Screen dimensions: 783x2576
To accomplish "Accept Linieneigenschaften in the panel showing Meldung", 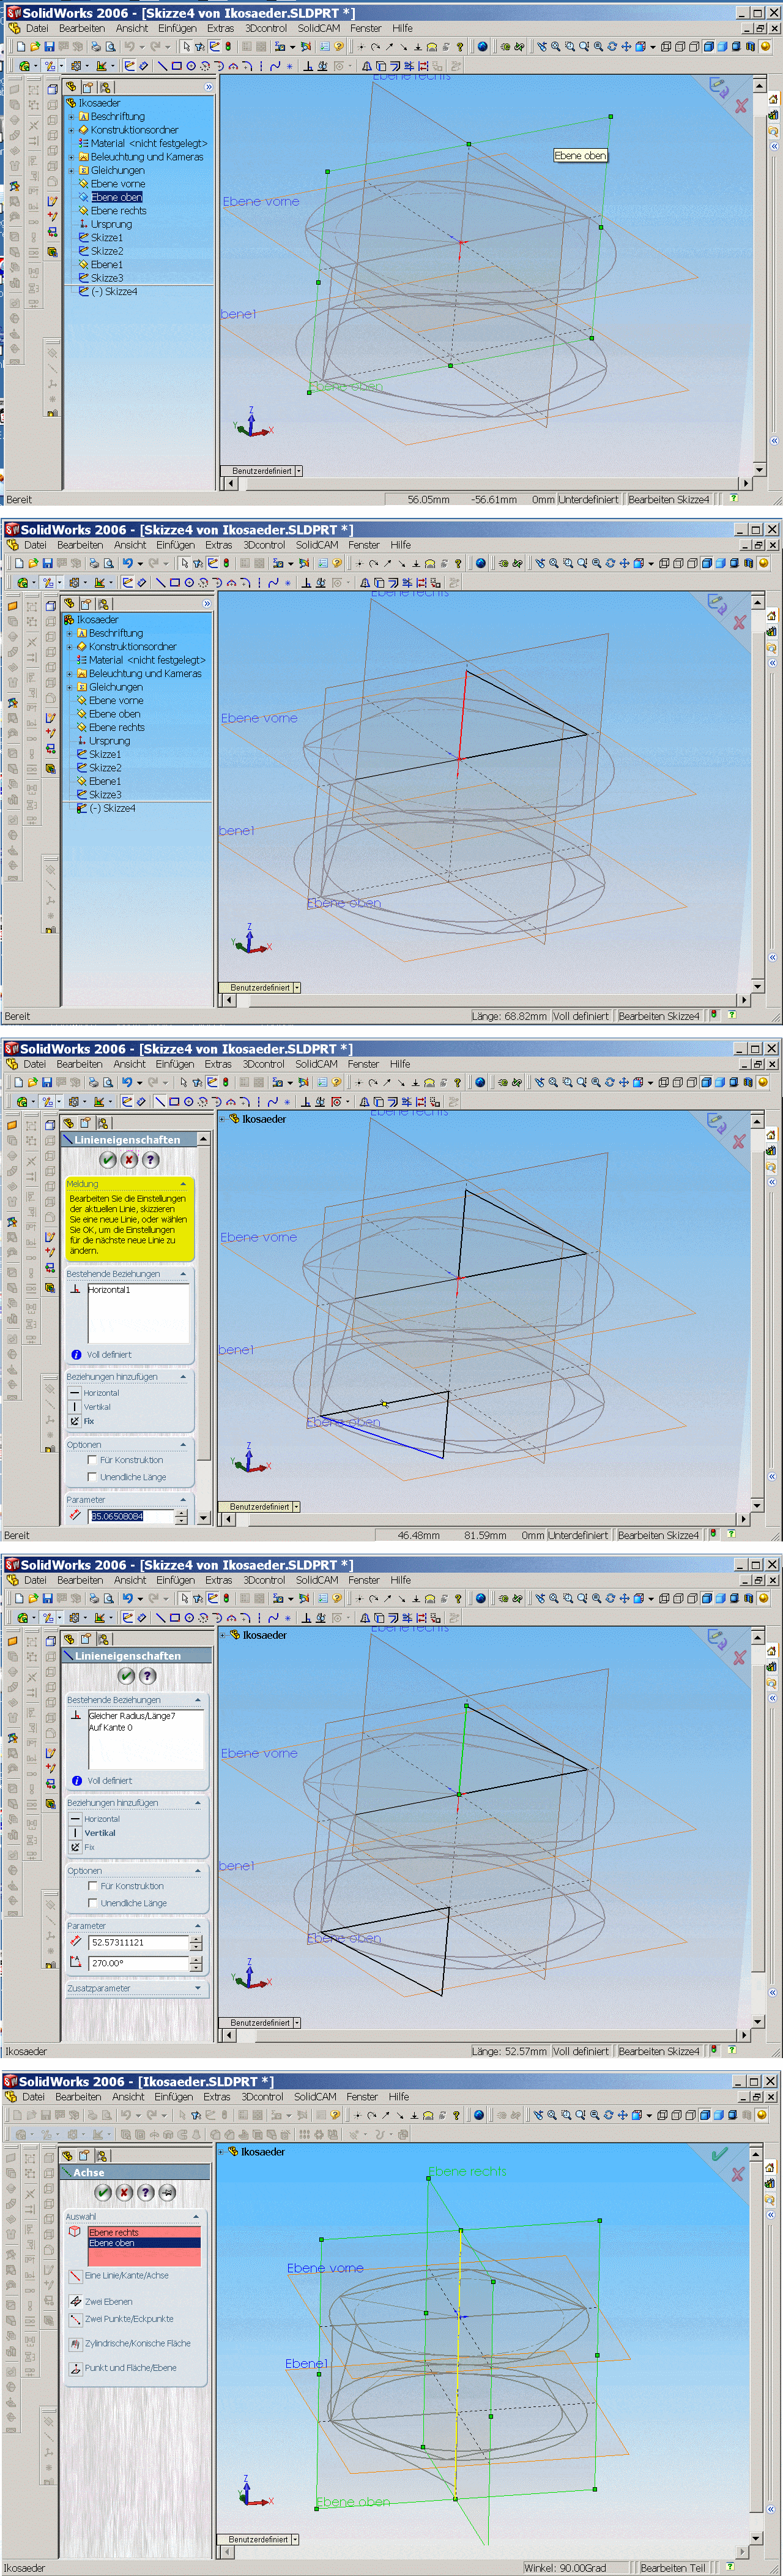I will [108, 1160].
